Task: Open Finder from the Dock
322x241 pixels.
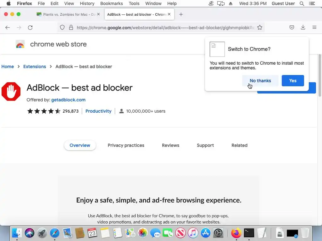Action: (17, 233)
